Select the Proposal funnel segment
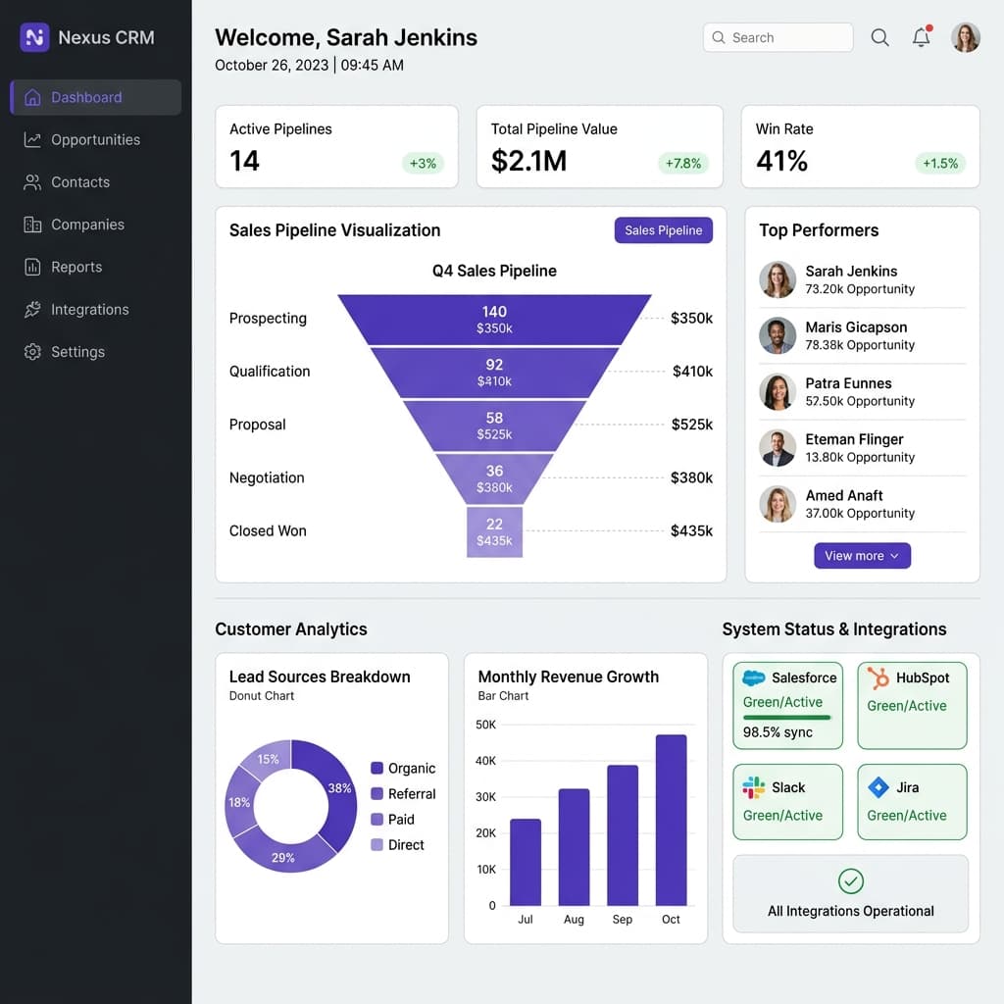This screenshot has height=1004, width=1004. [494, 426]
